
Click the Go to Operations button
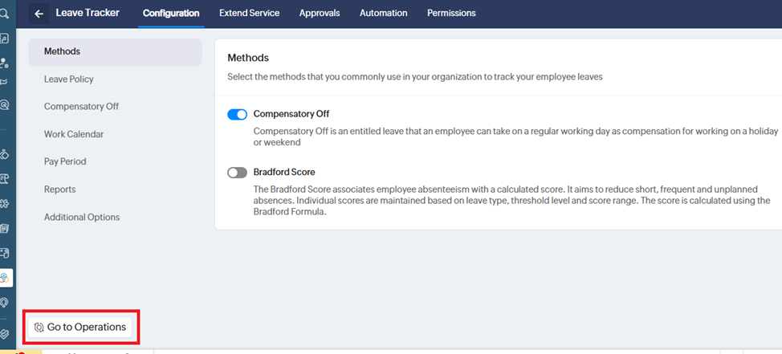[80, 328]
